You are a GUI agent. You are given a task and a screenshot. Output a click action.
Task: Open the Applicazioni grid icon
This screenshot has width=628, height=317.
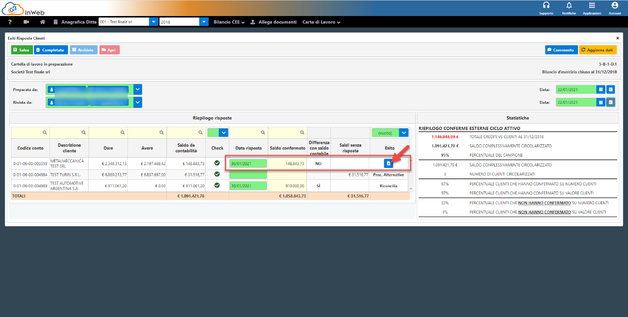(592, 6)
